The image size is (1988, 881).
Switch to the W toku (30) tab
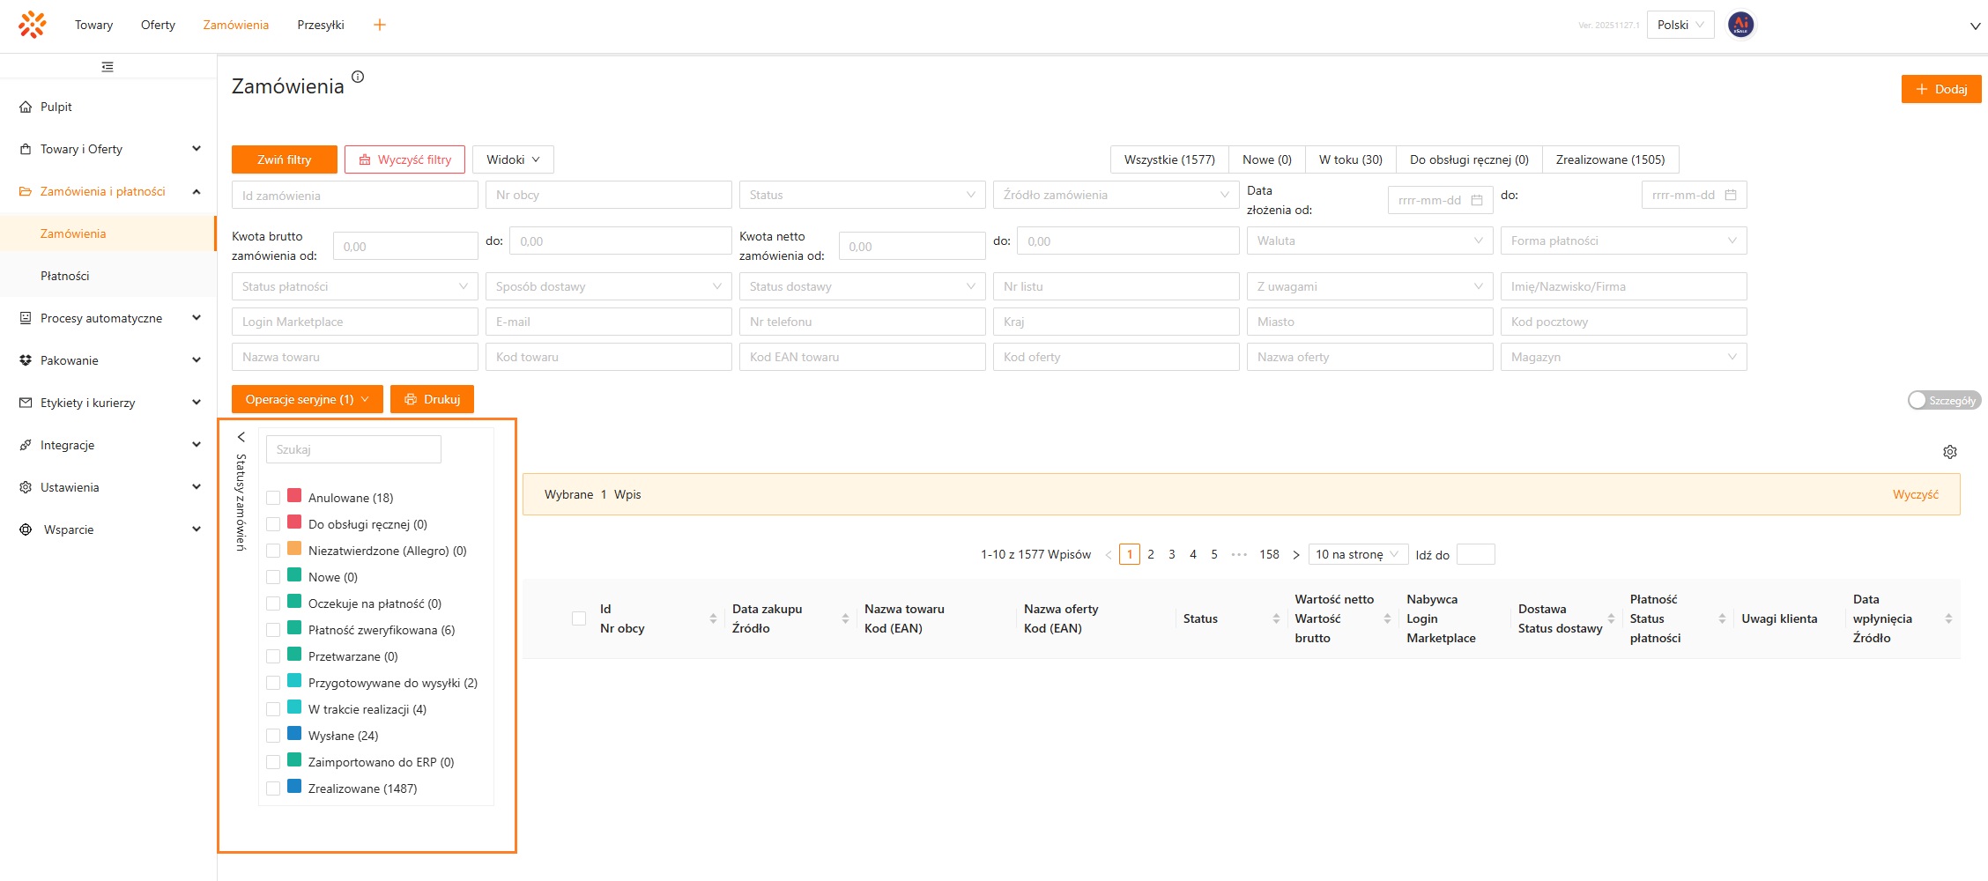click(1350, 159)
